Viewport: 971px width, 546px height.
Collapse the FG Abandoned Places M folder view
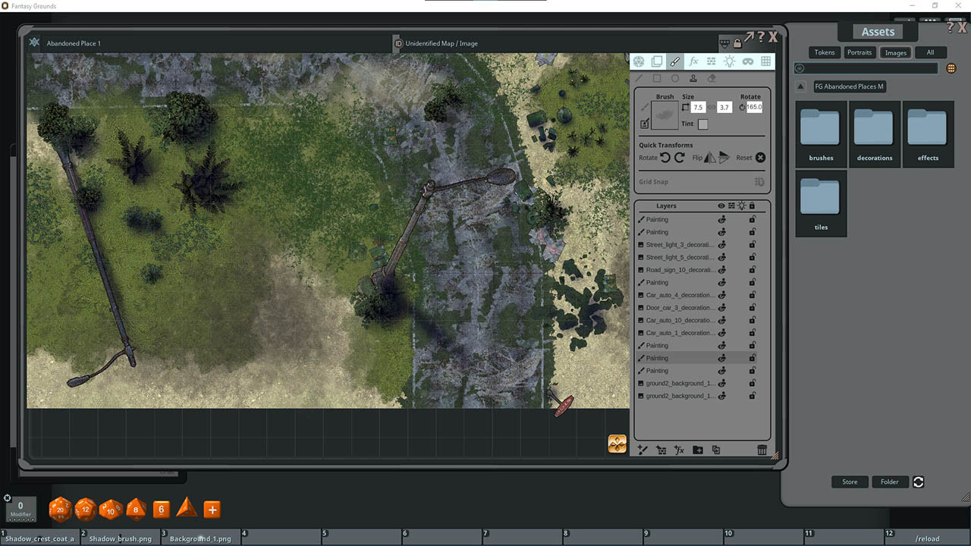point(800,86)
